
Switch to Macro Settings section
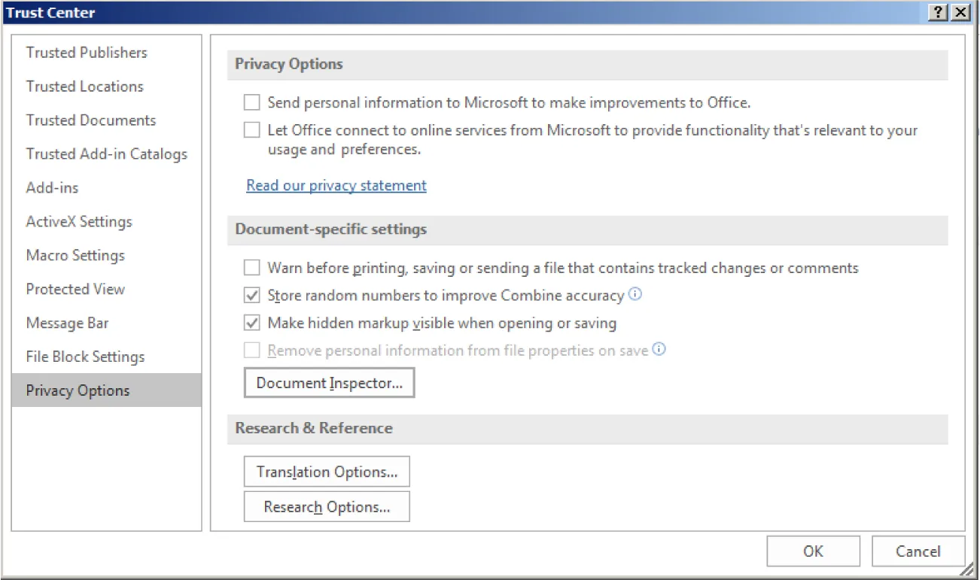pyautogui.click(x=75, y=255)
